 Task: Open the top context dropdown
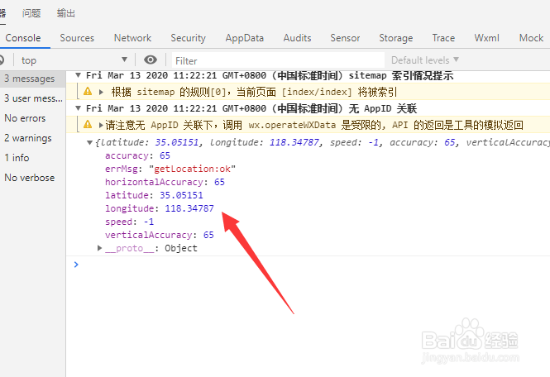[x=74, y=60]
